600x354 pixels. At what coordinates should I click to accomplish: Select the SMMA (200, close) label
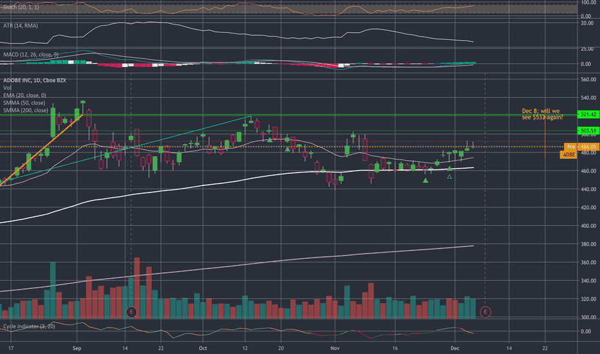click(x=26, y=110)
